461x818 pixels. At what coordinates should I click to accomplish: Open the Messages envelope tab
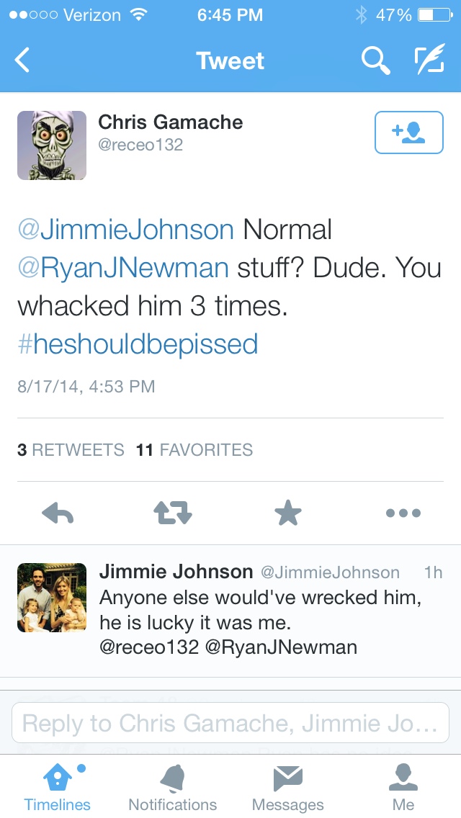pyautogui.click(x=288, y=787)
